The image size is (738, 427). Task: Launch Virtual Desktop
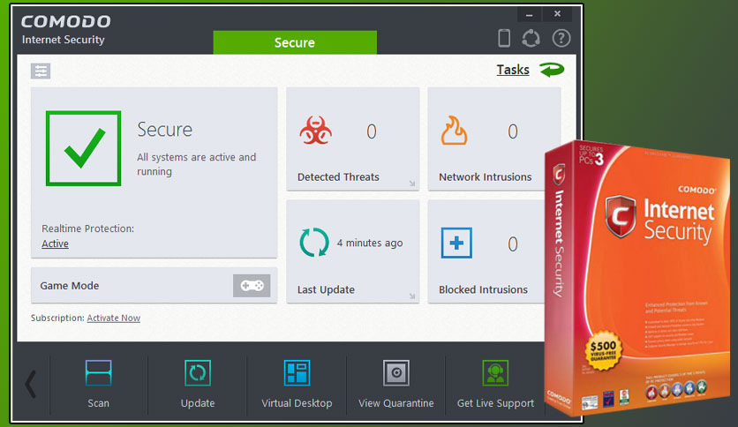[x=297, y=384]
